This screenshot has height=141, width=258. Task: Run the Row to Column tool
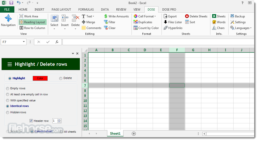pyautogui.click(x=32, y=28)
